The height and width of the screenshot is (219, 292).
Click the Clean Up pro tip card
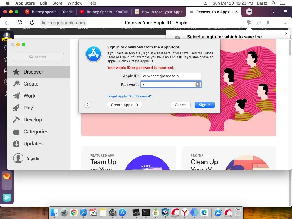(x=229, y=158)
